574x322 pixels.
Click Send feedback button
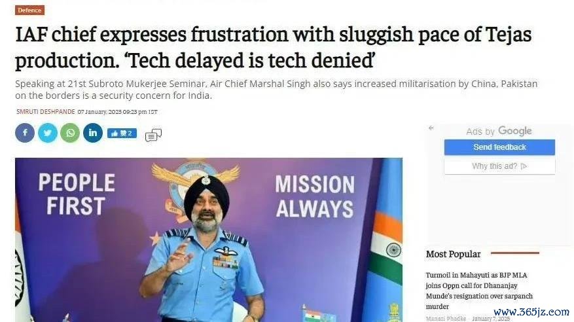click(499, 147)
